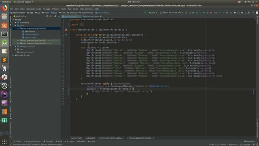Image resolution: width=259 pixels, height=146 pixels.
Task: Expand the res folder
Action: [x=16, y=49]
